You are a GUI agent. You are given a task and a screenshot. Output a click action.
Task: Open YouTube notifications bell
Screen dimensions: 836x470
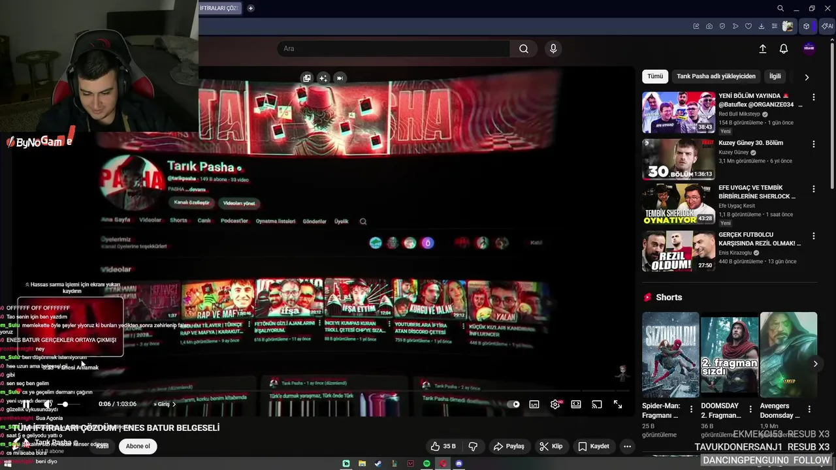click(x=784, y=49)
